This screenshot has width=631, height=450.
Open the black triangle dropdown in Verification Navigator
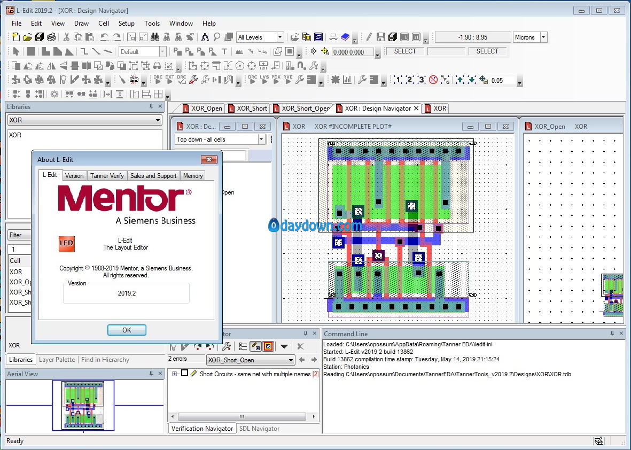284,346
